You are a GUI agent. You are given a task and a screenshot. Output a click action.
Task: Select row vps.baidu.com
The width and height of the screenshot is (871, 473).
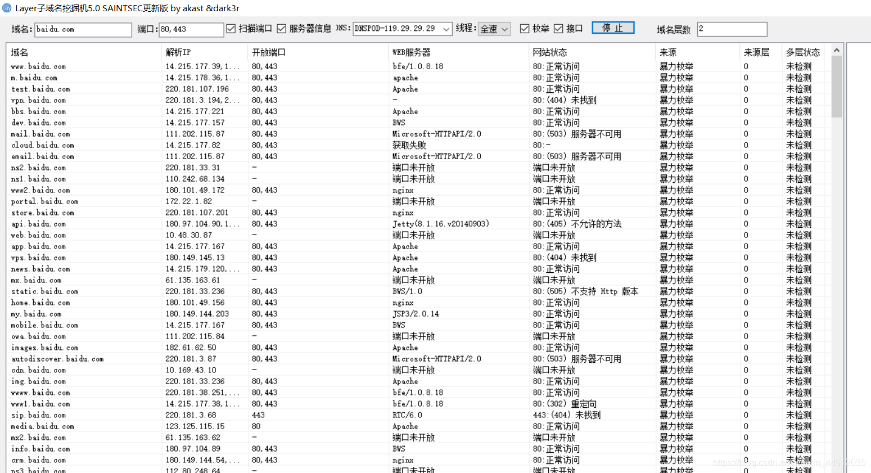point(418,258)
